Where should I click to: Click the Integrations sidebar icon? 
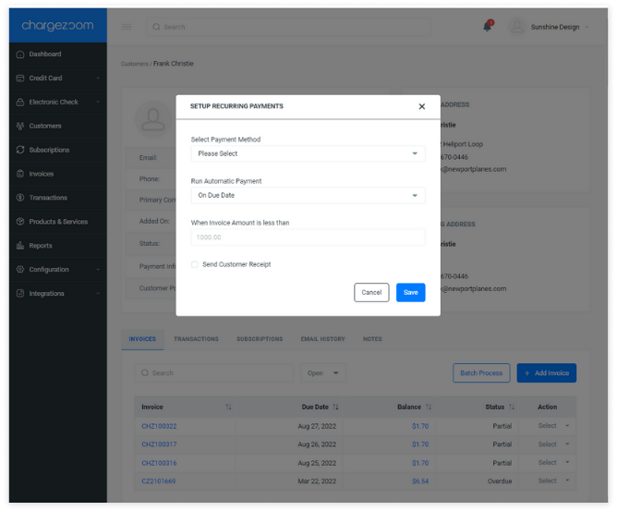20,293
